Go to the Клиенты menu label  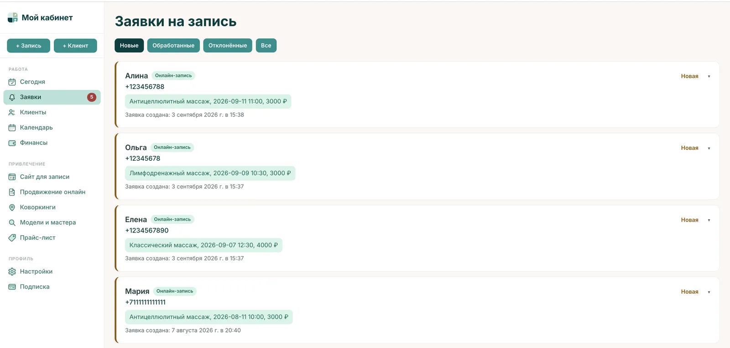(33, 112)
